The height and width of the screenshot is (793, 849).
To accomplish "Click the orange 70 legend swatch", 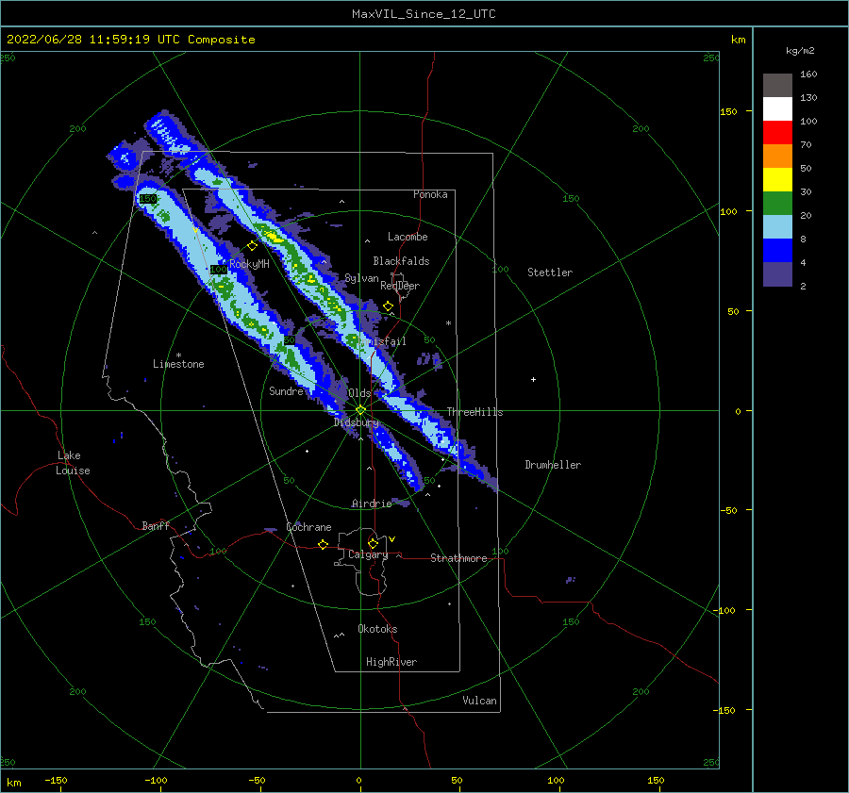I will (x=777, y=156).
